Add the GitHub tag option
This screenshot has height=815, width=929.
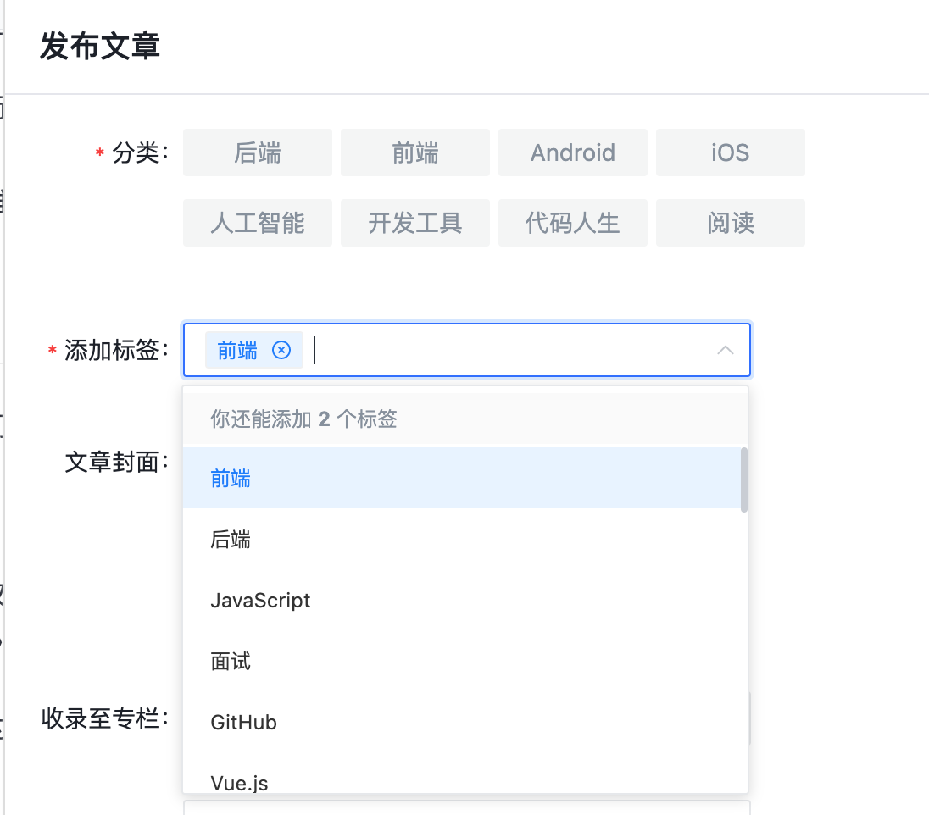point(244,723)
